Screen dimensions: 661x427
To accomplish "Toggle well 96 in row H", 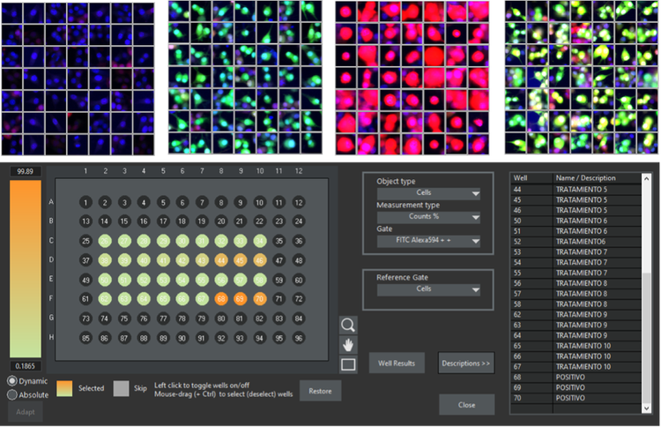I will tap(298, 337).
